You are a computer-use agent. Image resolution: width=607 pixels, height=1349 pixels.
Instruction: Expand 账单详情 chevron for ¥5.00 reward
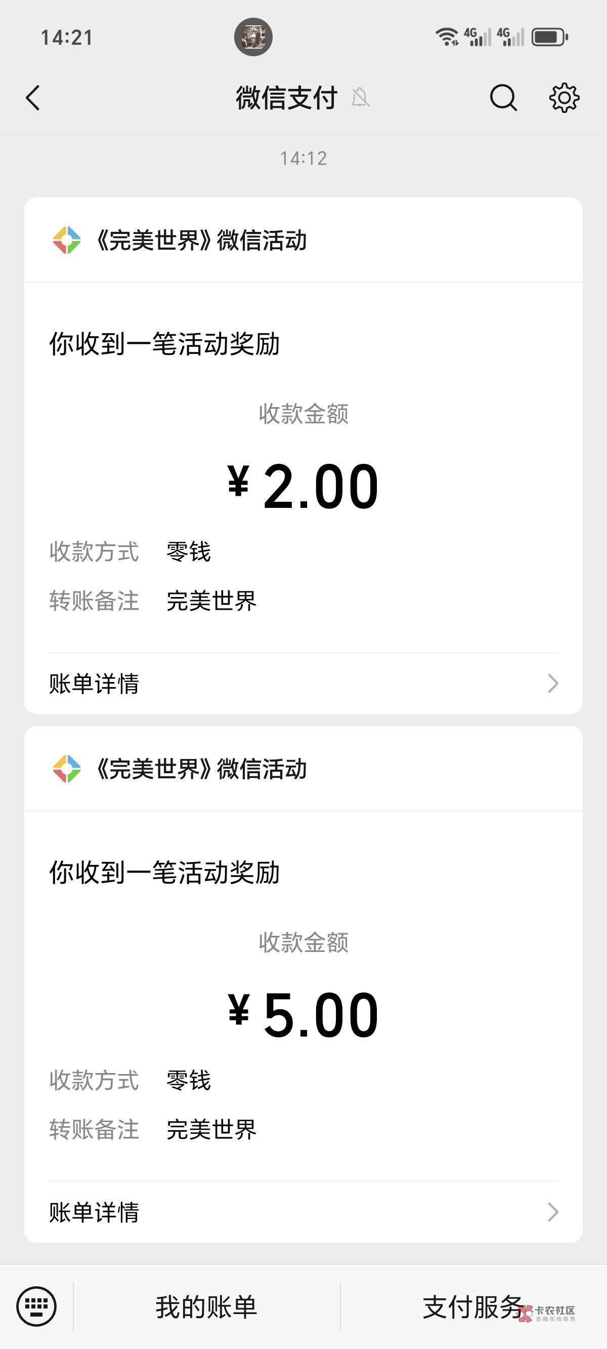552,1212
